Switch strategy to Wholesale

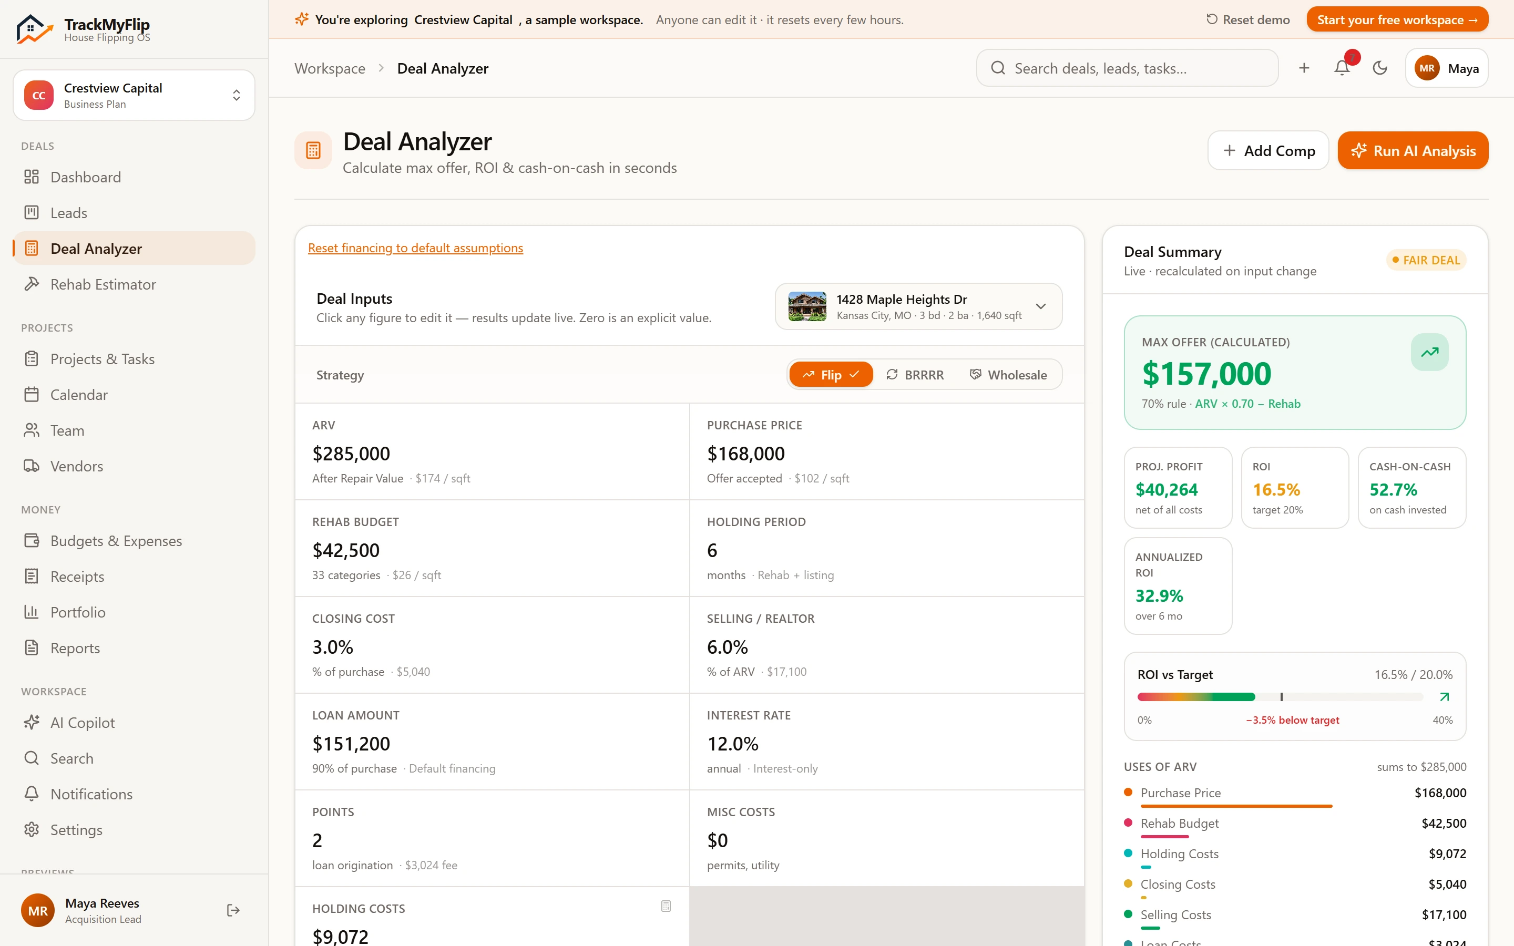tap(1008, 374)
